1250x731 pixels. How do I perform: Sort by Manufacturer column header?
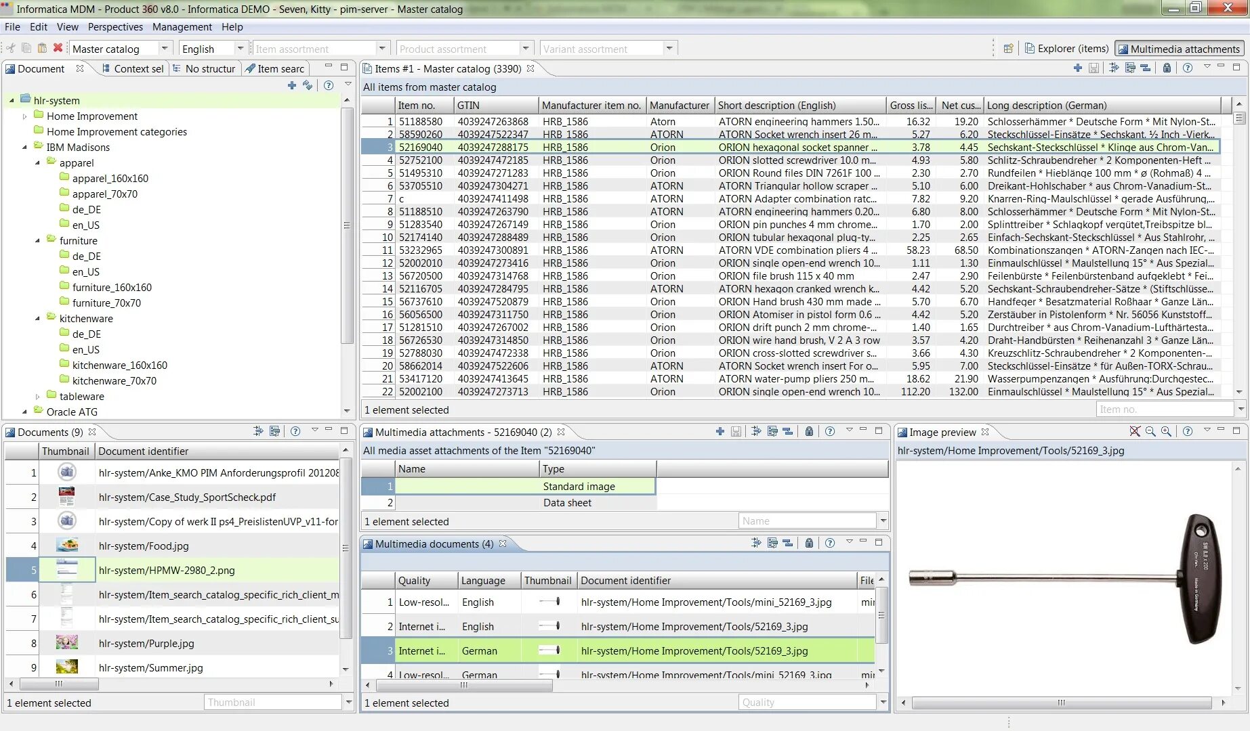point(679,106)
